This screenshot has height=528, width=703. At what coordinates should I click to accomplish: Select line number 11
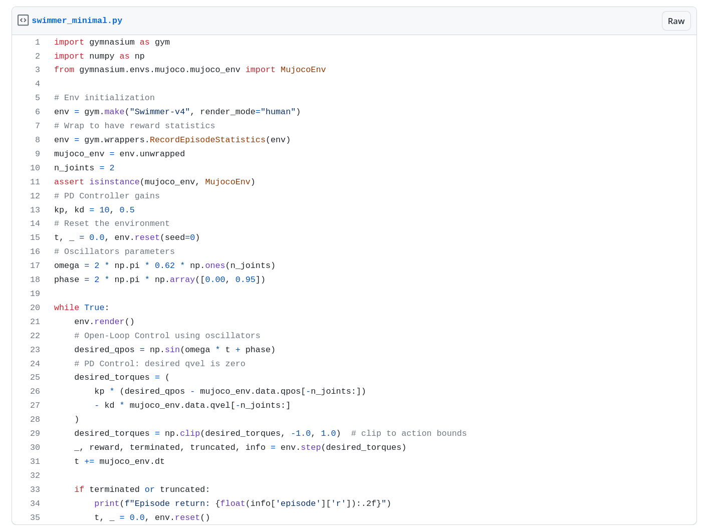tap(35, 182)
